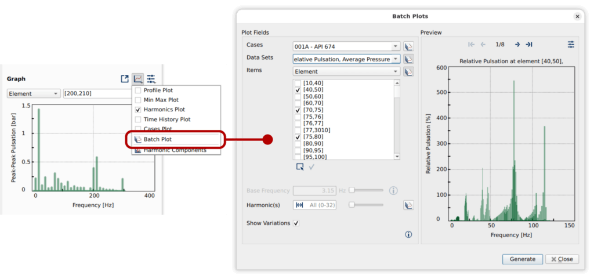Click the batch icon beside Data Sets dropdown

point(408,59)
